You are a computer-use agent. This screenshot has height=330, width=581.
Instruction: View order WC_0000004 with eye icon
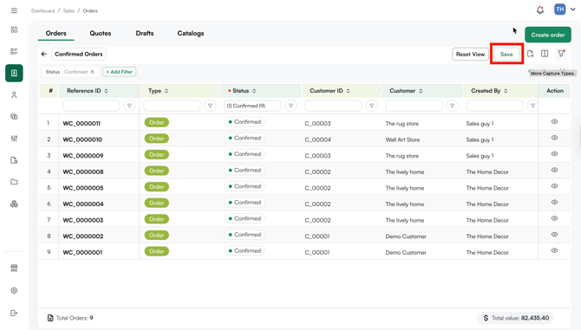coord(554,202)
